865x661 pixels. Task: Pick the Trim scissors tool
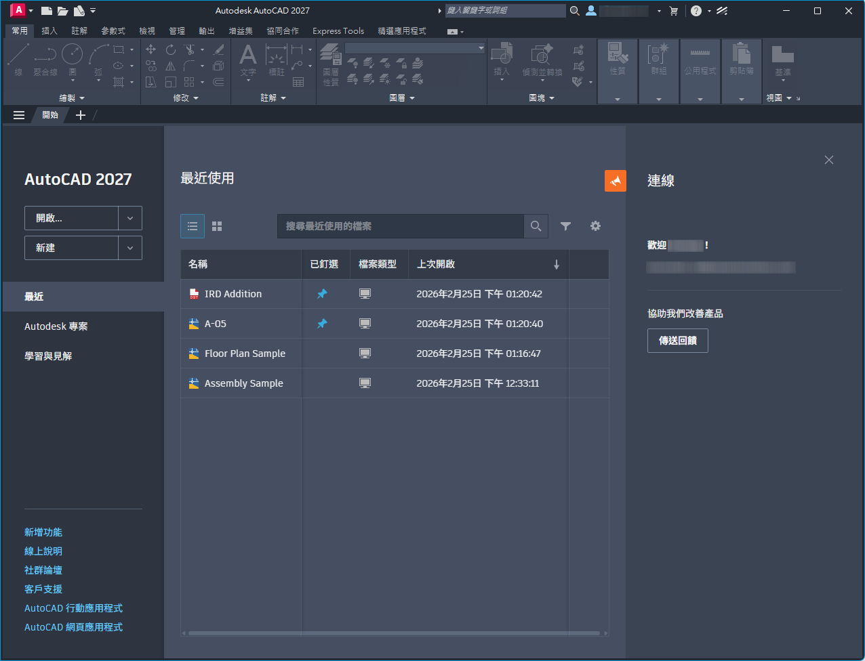(x=190, y=49)
